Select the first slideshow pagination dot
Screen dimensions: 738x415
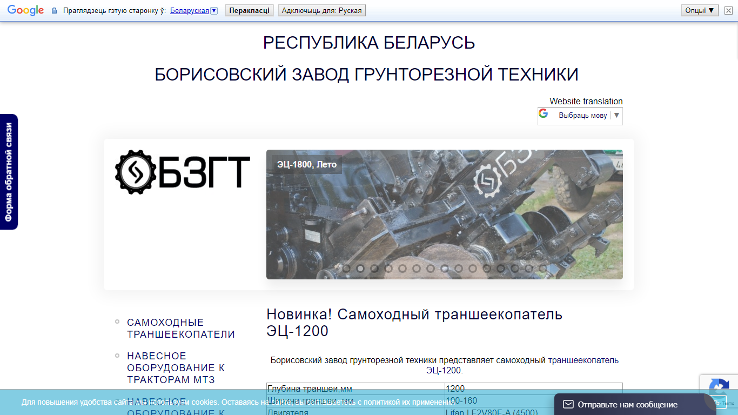coord(346,268)
